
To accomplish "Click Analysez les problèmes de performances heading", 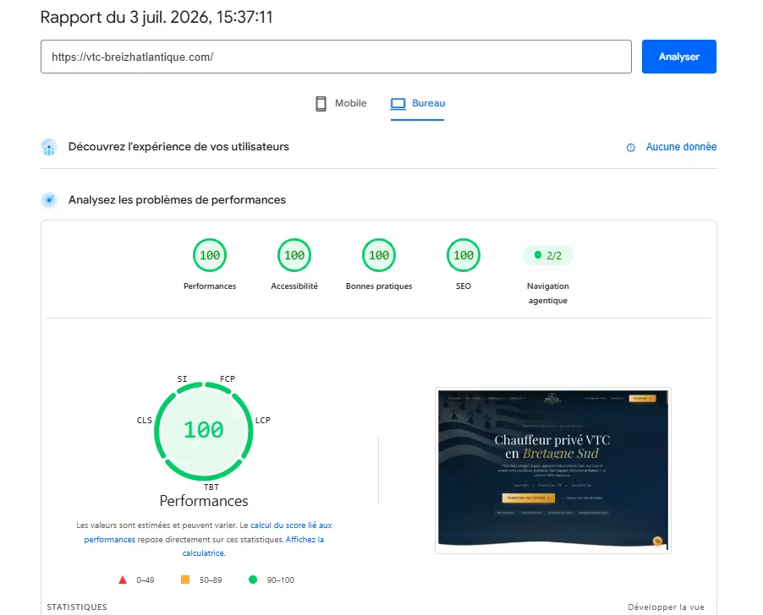I will 177,200.
